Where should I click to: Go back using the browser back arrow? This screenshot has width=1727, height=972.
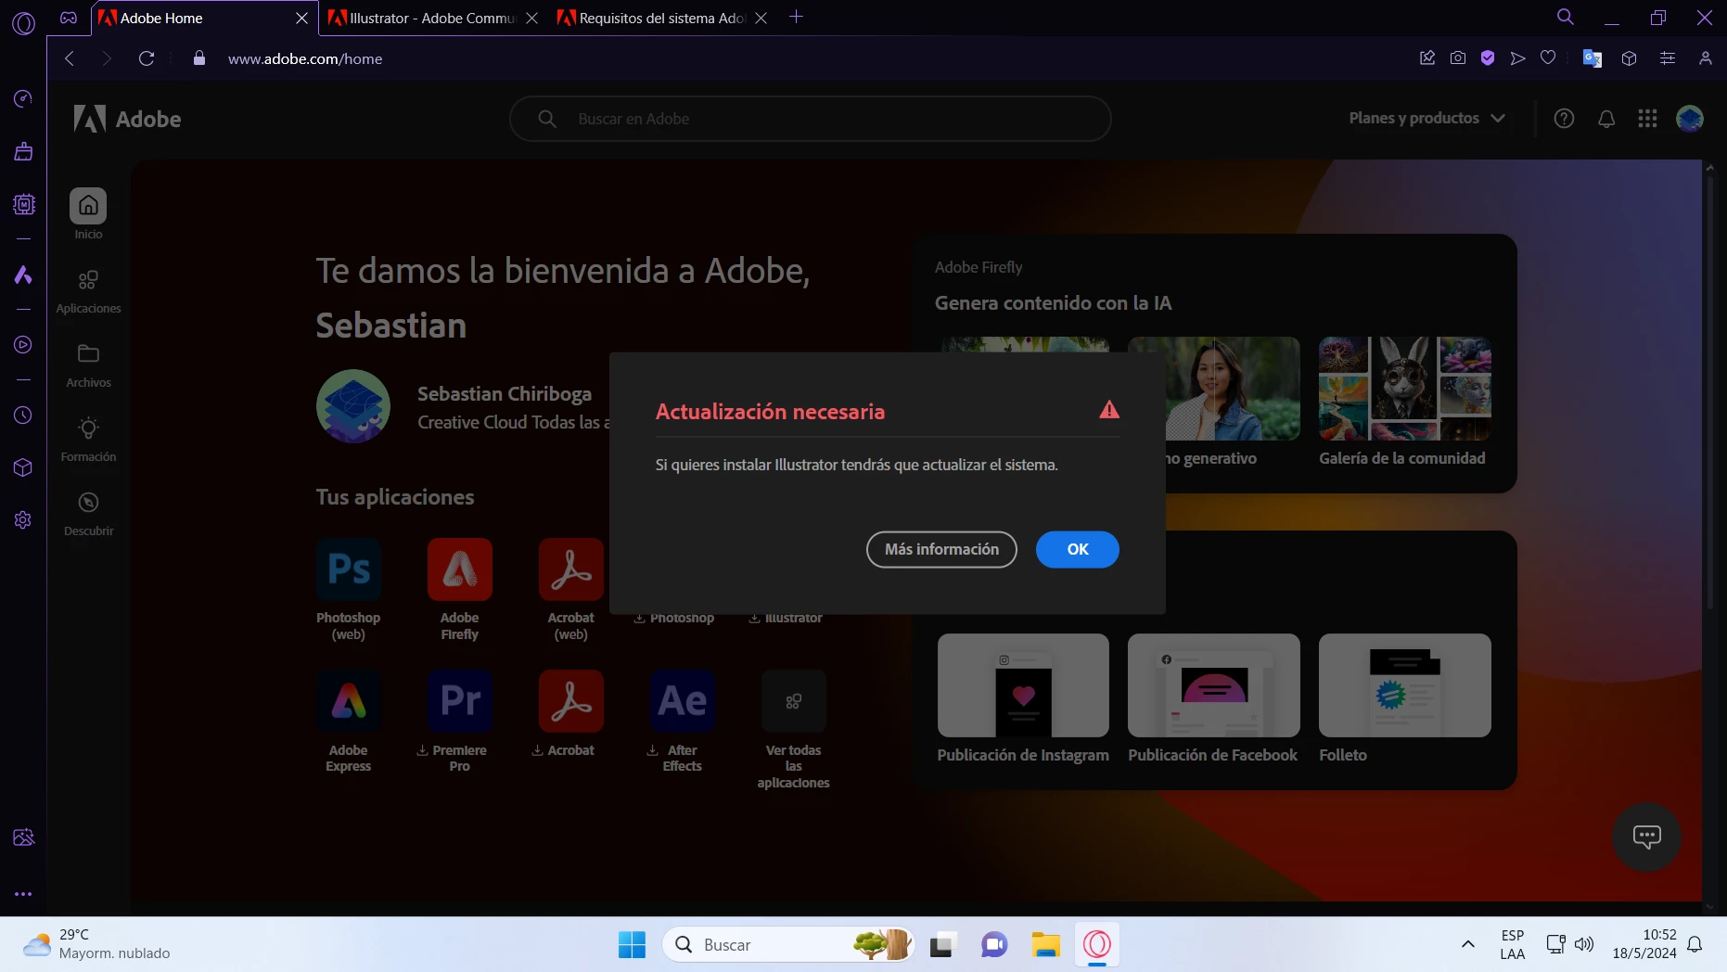point(70,58)
